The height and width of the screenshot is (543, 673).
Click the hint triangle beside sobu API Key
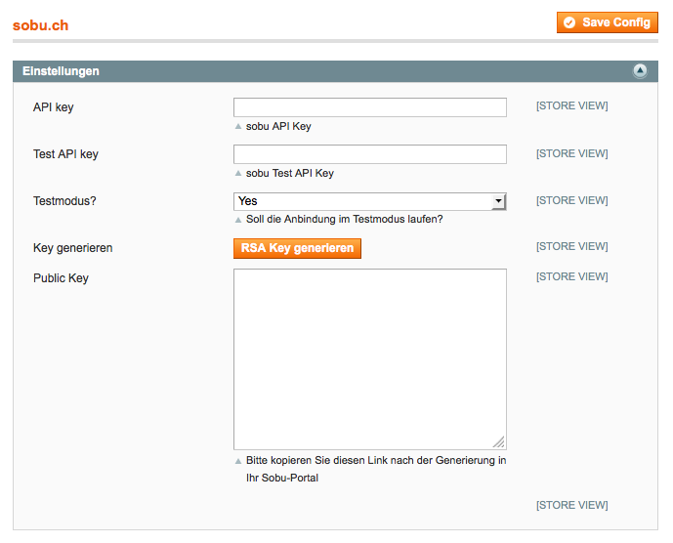tap(238, 127)
